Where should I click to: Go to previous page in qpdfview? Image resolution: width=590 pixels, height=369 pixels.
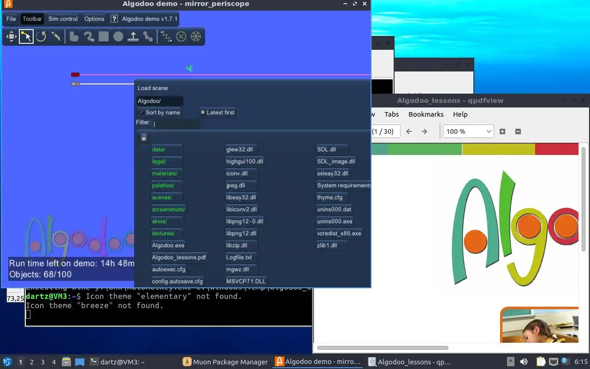[x=409, y=131]
